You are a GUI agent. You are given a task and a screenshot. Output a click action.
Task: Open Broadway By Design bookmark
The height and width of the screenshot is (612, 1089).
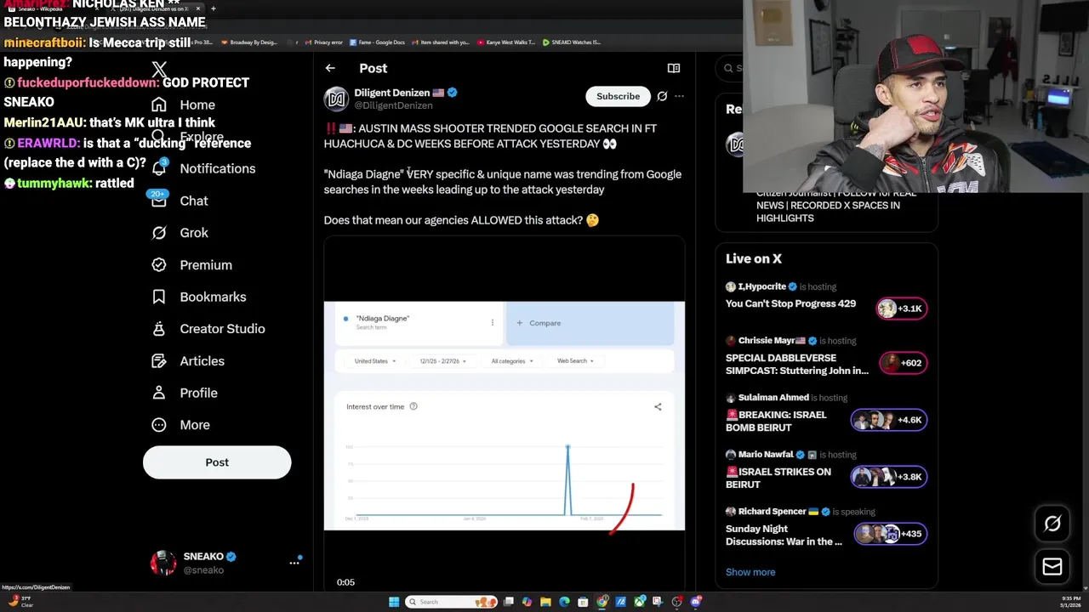(248, 42)
